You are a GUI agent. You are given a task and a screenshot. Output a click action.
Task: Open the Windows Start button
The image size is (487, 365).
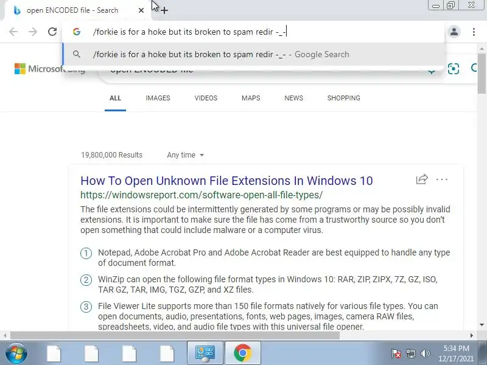click(16, 353)
